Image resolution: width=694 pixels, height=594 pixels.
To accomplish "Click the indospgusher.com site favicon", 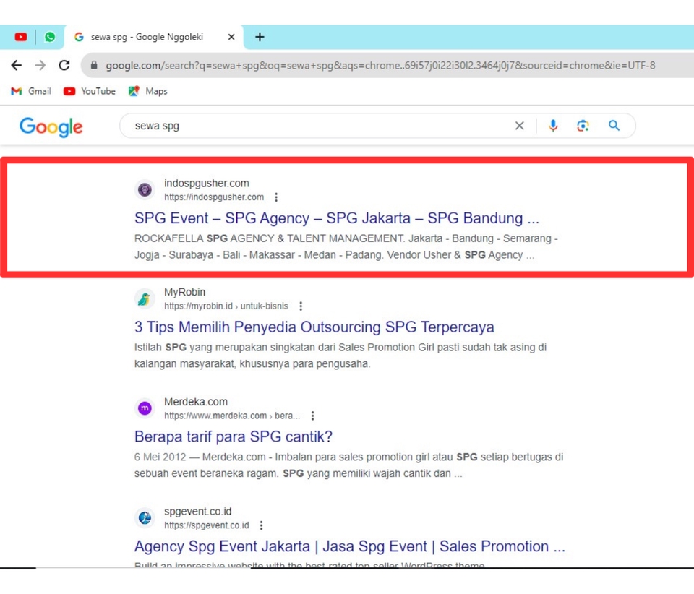I will (x=145, y=189).
